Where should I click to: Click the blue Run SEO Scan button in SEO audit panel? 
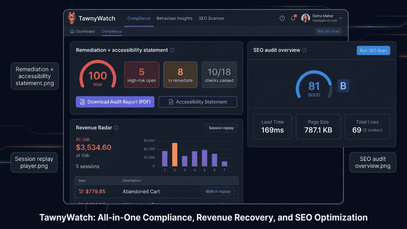pyautogui.click(x=373, y=50)
